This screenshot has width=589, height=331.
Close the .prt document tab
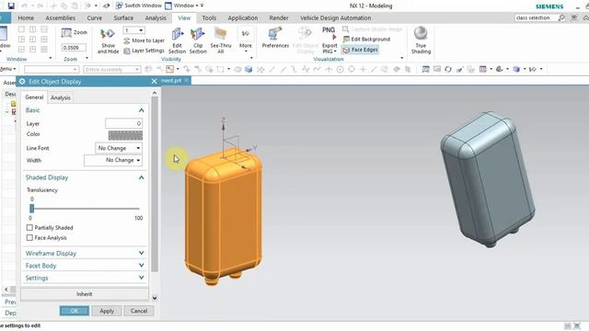tap(186, 80)
